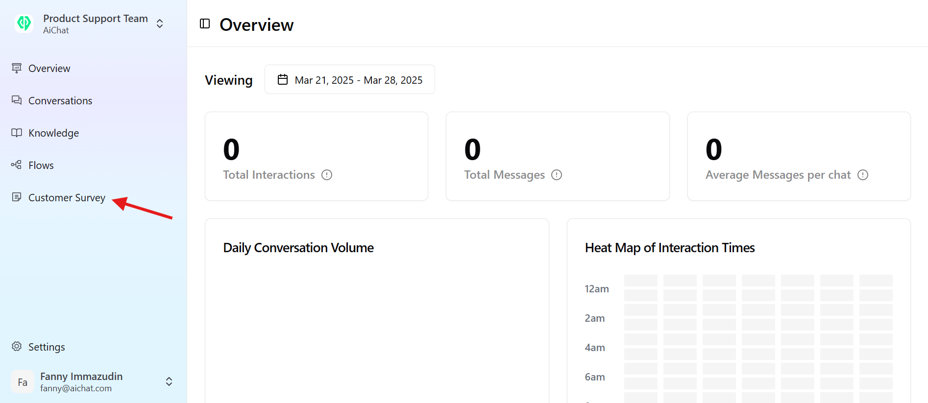Click the first 12am heat map cell

coord(640,281)
